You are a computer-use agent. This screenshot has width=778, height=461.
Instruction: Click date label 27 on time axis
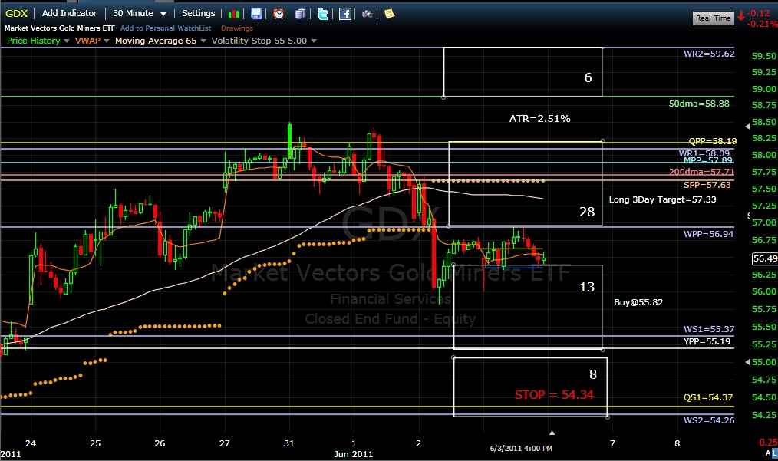[224, 443]
